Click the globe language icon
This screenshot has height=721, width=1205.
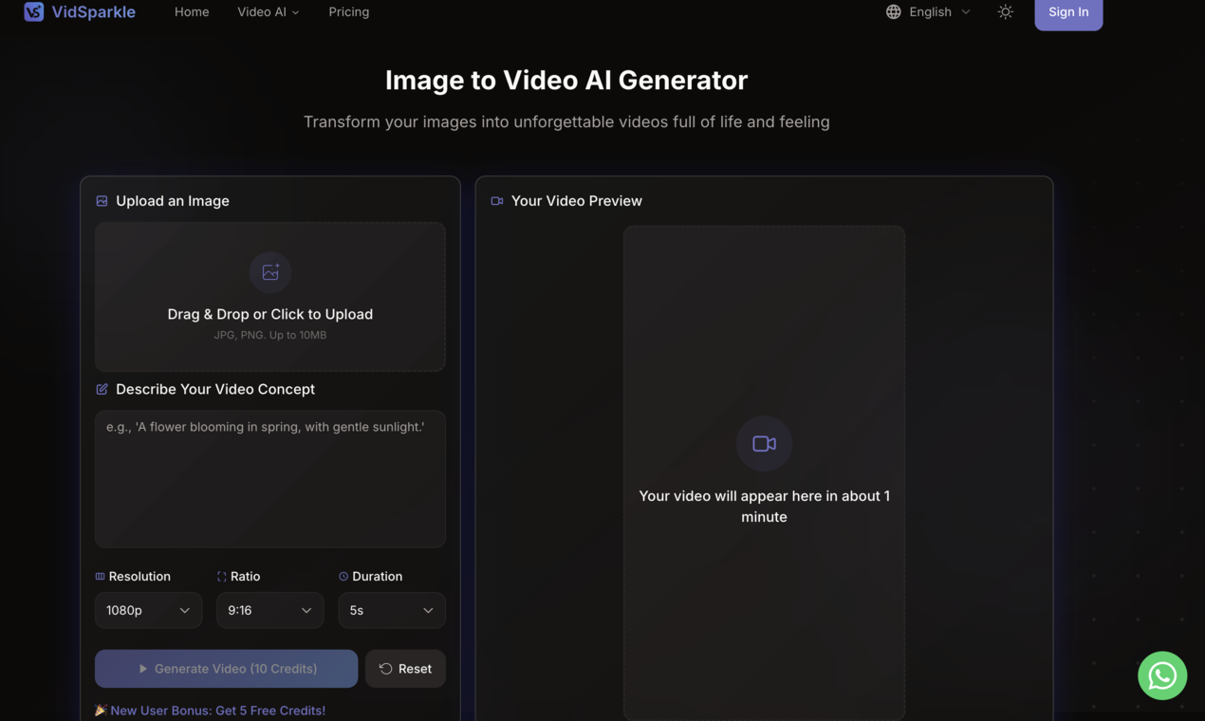894,11
